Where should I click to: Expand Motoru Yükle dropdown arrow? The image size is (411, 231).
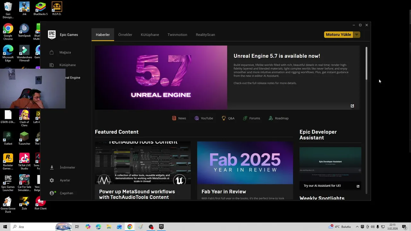click(357, 35)
